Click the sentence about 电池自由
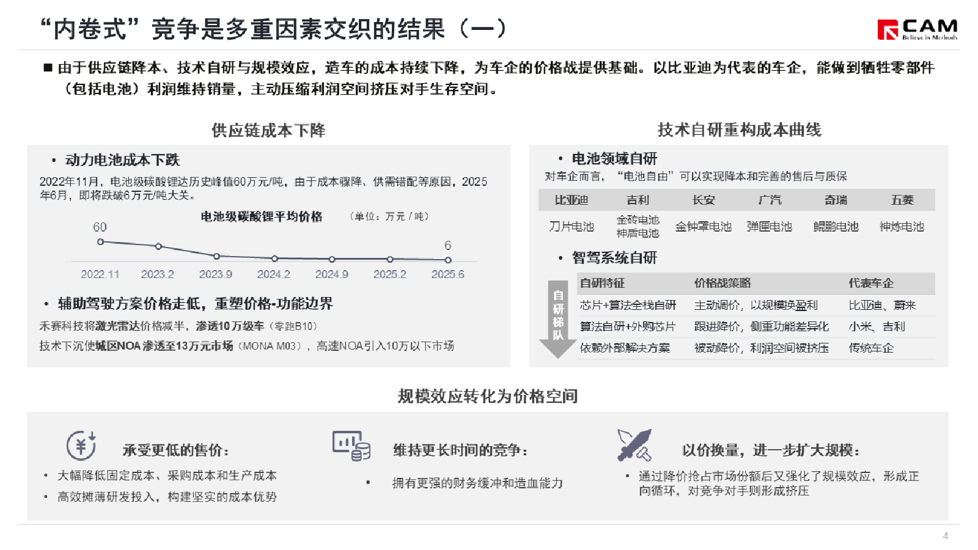This screenshot has width=978, height=550. [696, 176]
